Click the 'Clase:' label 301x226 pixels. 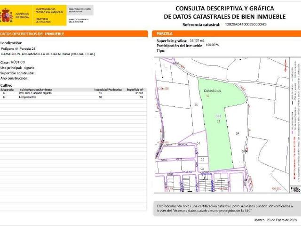tap(5, 63)
